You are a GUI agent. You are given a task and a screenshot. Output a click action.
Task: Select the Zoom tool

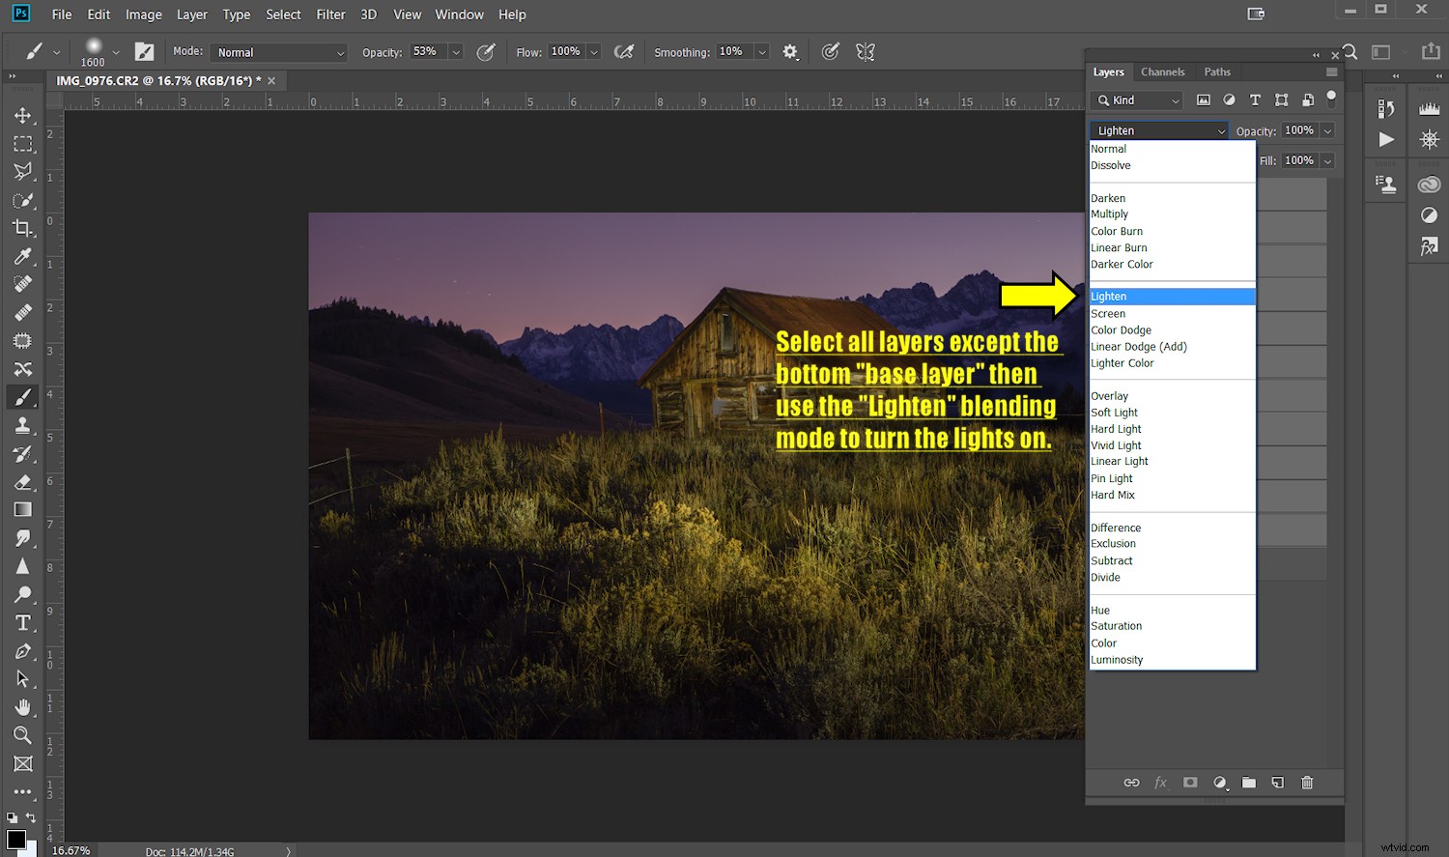click(24, 735)
